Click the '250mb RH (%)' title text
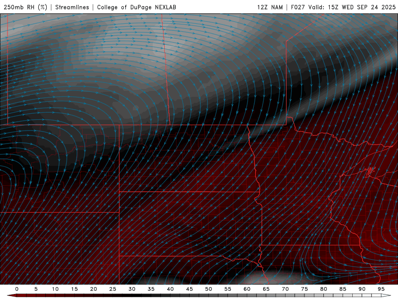The height and width of the screenshot is (298, 398). (25, 7)
